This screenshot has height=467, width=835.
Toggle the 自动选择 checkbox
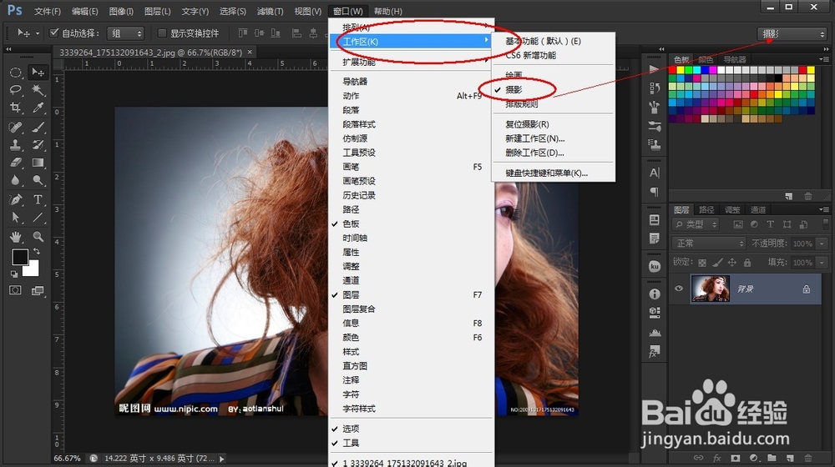click(53, 33)
